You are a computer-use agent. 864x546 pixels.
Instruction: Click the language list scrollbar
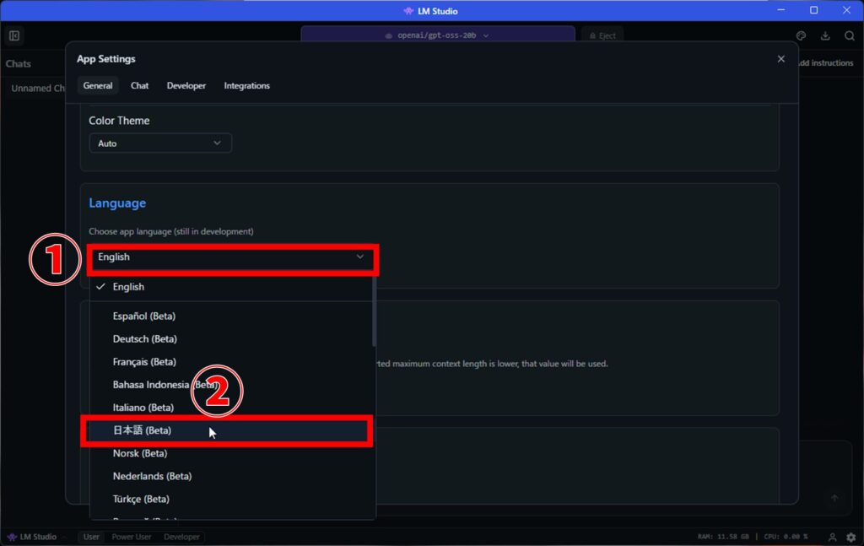pos(373,312)
